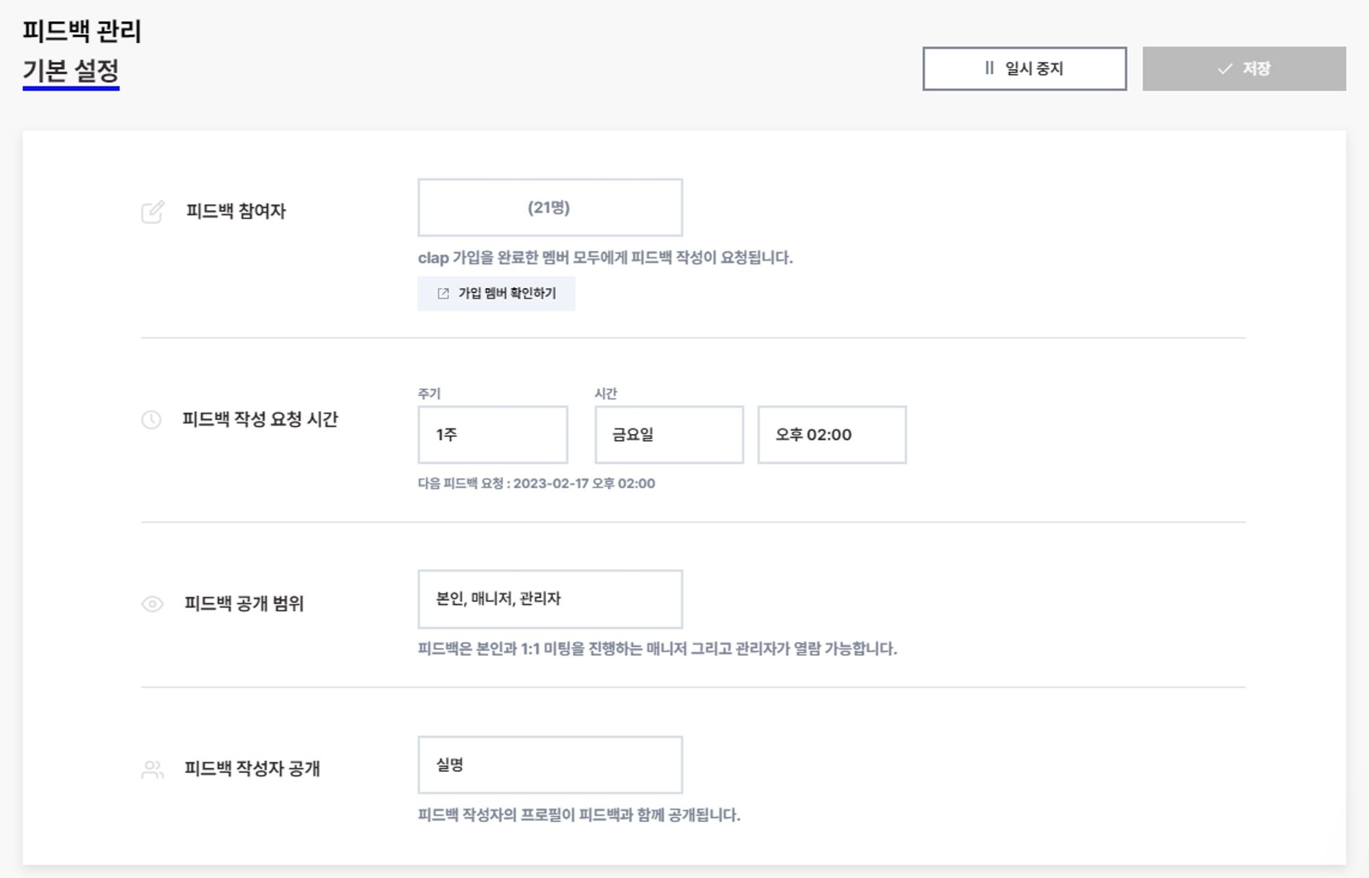The width and height of the screenshot is (1369, 878).
Task: Click the 다음 피드백 요청 date text
Action: coord(536,483)
